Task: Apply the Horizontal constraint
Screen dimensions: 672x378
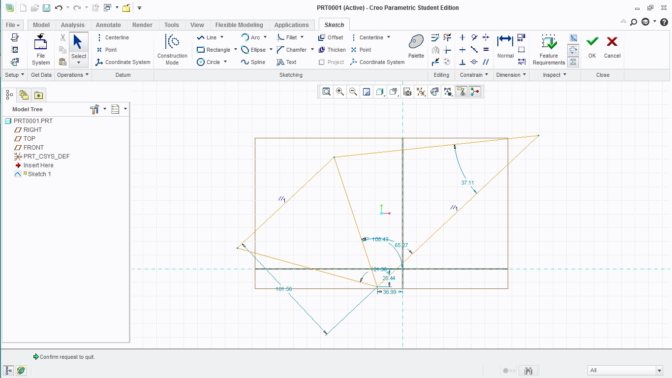Action: tap(462, 50)
